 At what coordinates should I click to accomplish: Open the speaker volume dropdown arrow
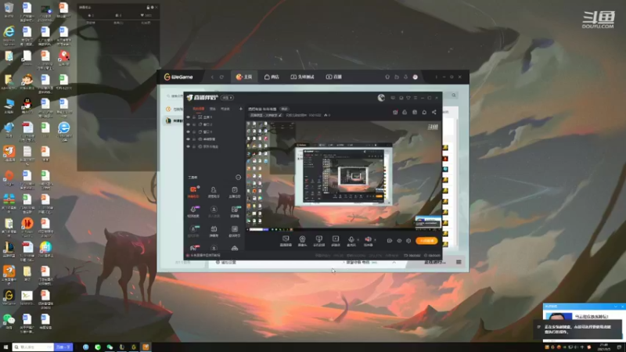376,240
